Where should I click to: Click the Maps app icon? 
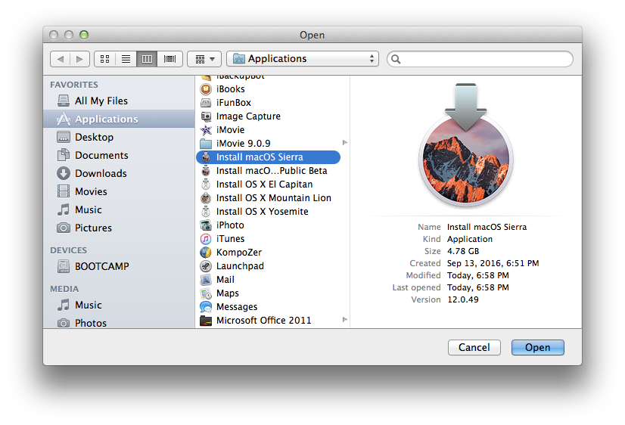click(206, 293)
